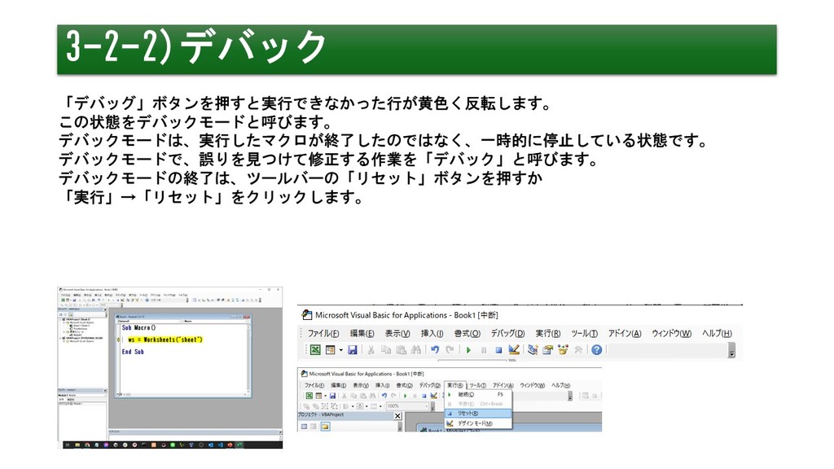Click yellow highlighted line ws = Worksheets("sheet")
This screenshot has height=469, width=834.
click(165, 340)
